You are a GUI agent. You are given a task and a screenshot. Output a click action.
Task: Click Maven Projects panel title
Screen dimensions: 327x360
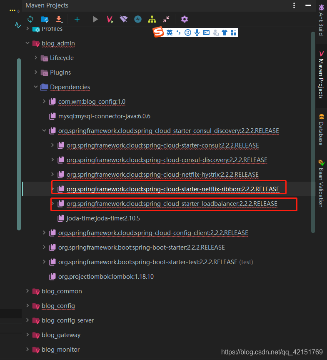pyautogui.click(x=47, y=5)
